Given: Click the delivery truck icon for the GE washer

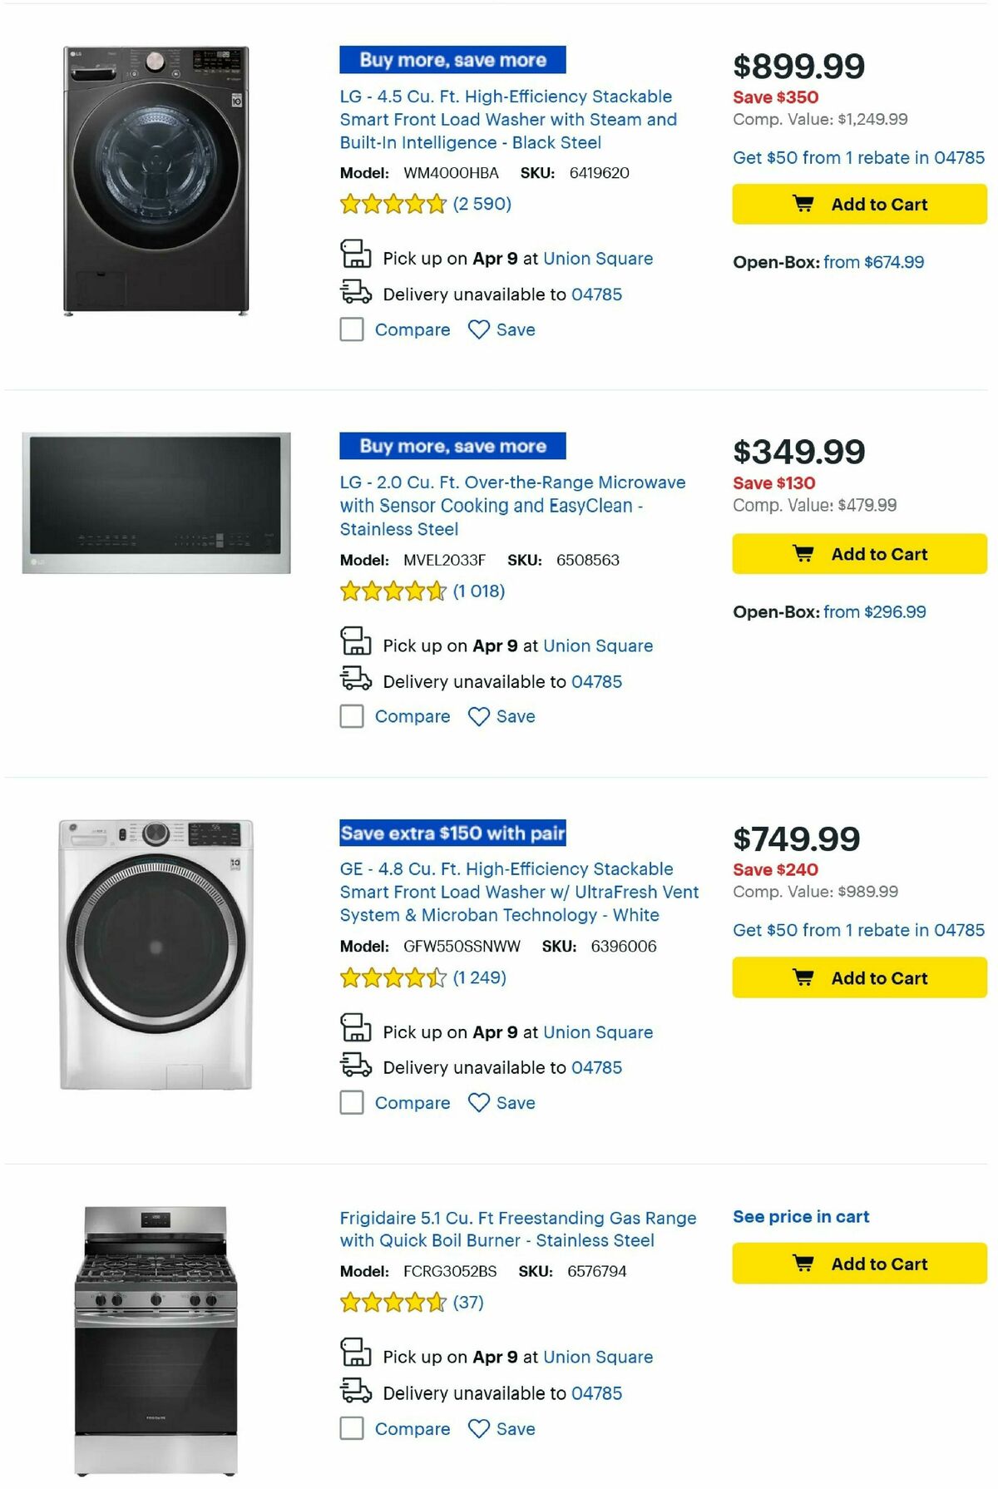Looking at the screenshot, I should (x=353, y=1067).
